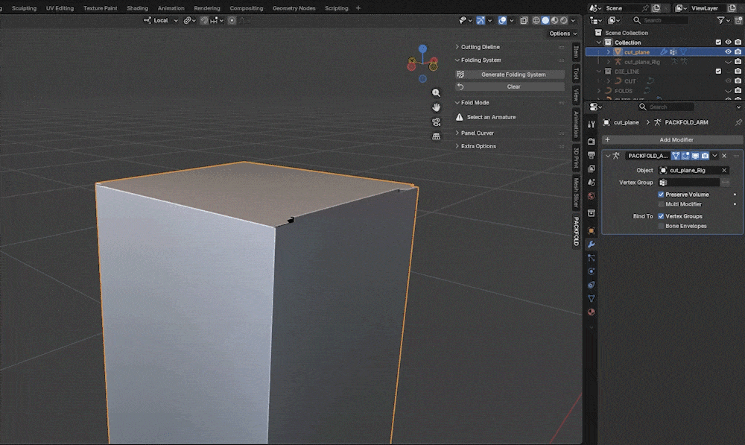Open the 3D Print sidebar tab
Image resolution: width=745 pixels, height=445 pixels.
point(576,158)
